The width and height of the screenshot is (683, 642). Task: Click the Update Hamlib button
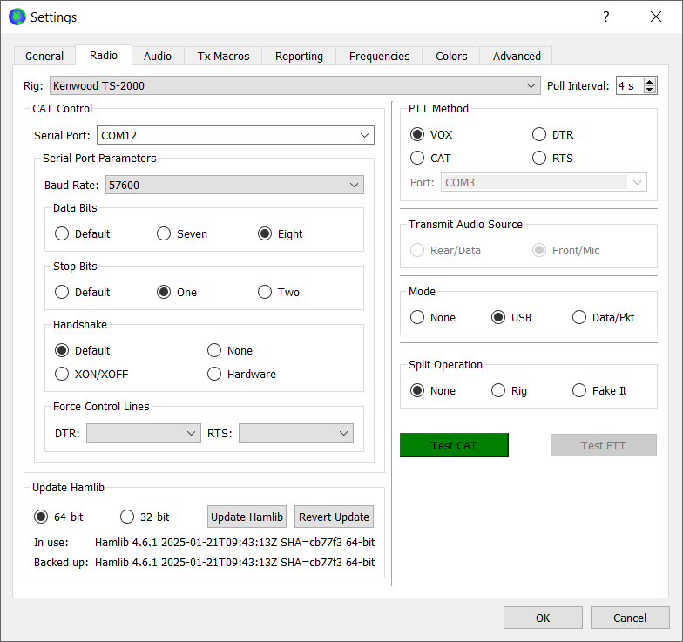[247, 517]
